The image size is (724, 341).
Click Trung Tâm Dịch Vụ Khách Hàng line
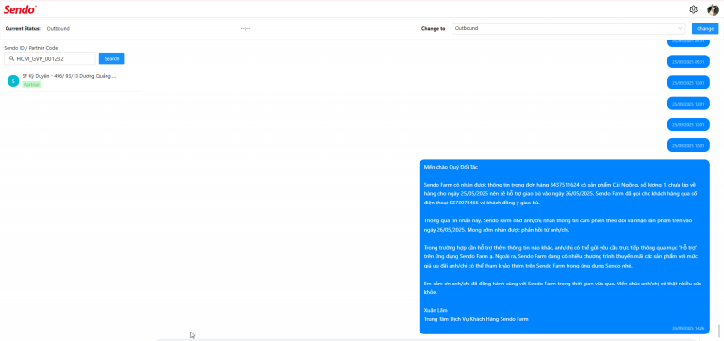click(476, 319)
